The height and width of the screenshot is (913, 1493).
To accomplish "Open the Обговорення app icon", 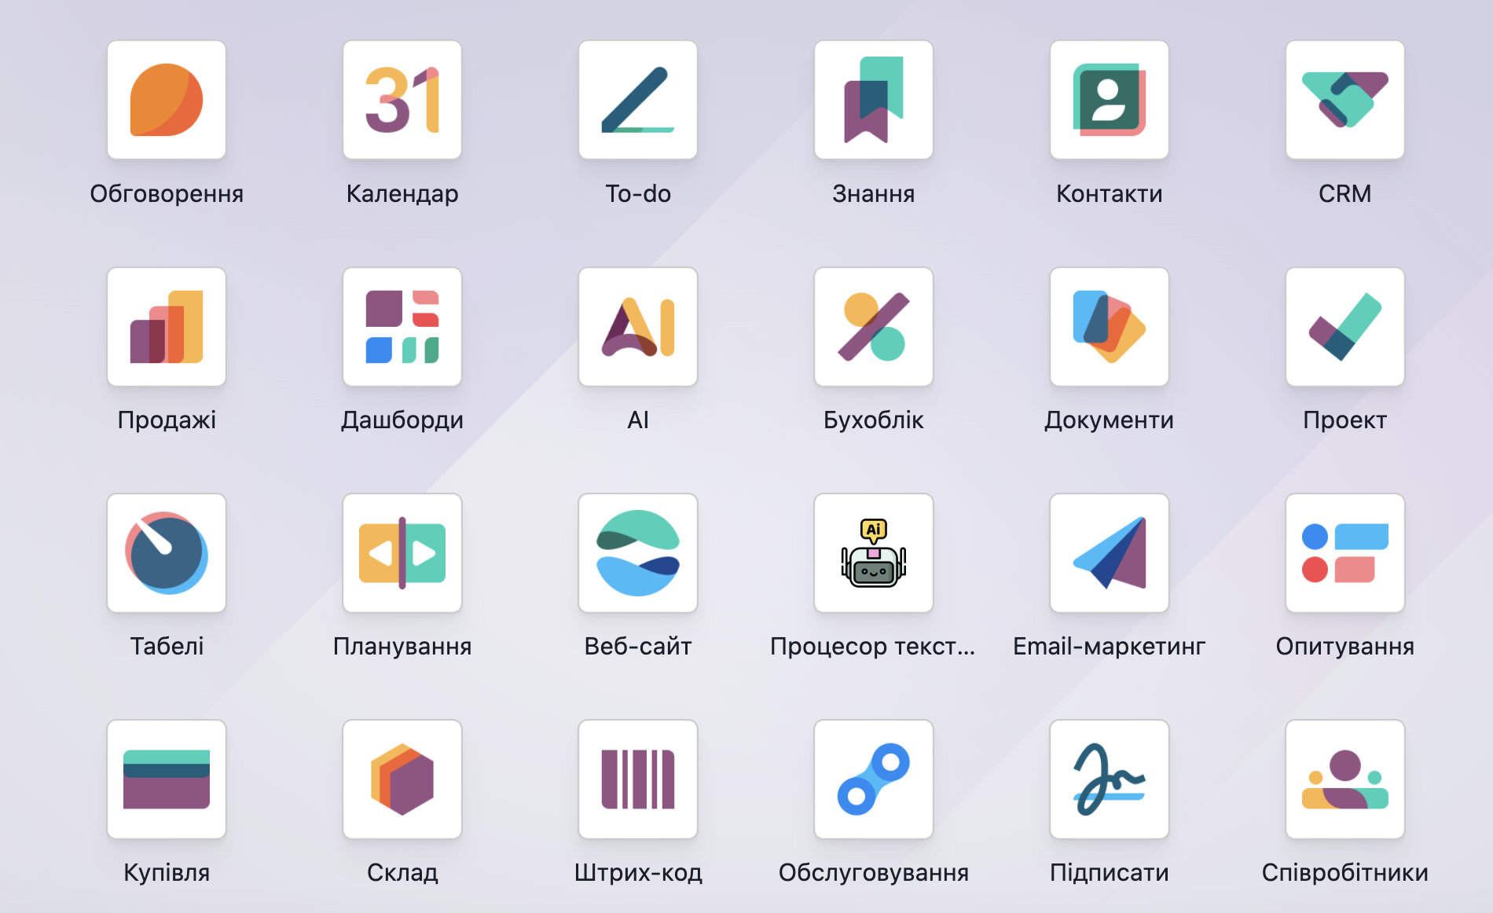I will 167,100.
